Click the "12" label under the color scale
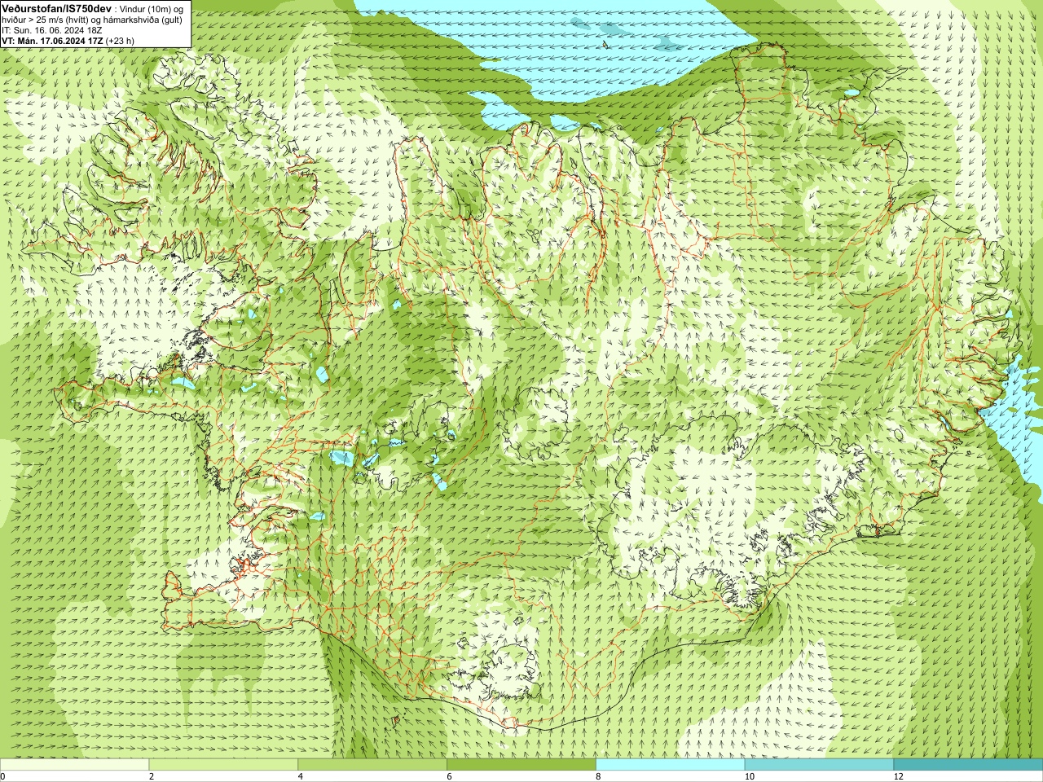 pyautogui.click(x=899, y=776)
